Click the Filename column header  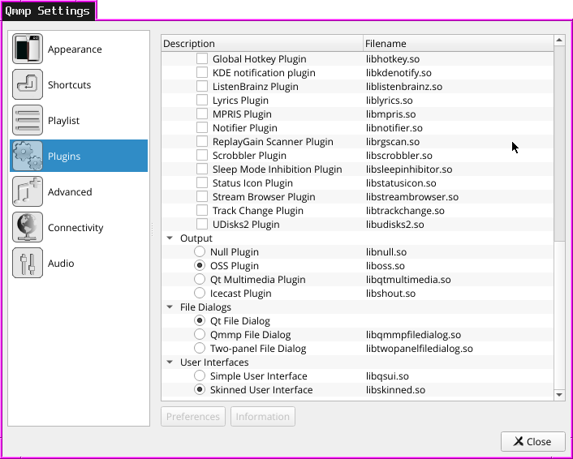click(x=458, y=44)
